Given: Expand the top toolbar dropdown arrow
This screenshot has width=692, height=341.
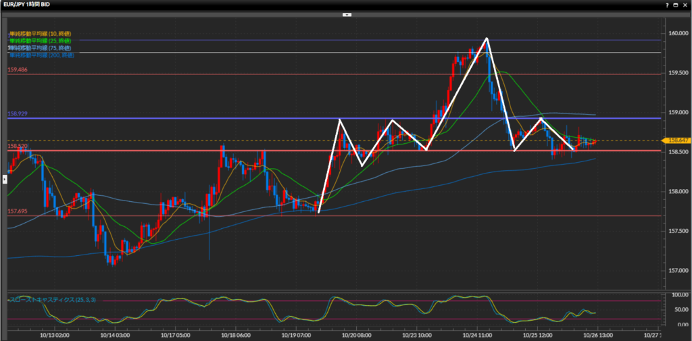Looking at the screenshot, I should [x=346, y=14].
